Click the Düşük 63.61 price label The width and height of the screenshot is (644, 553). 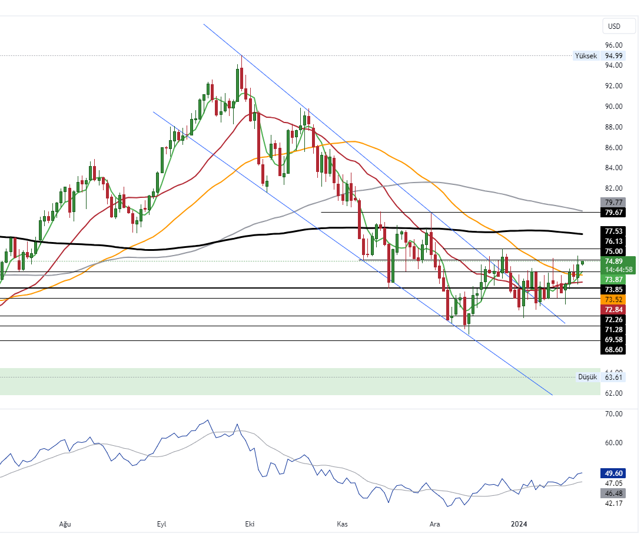point(600,377)
